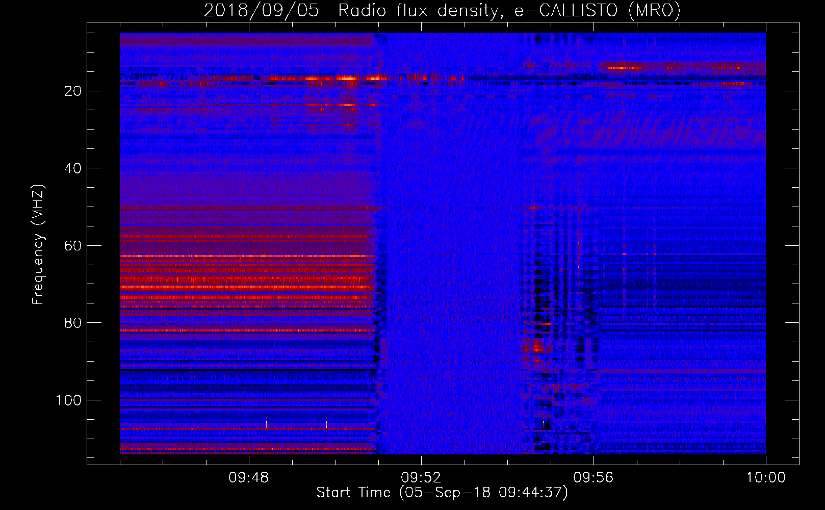Image resolution: width=825 pixels, height=510 pixels.
Task: Click the 40 MHz frequency tick label
Action: (73, 168)
